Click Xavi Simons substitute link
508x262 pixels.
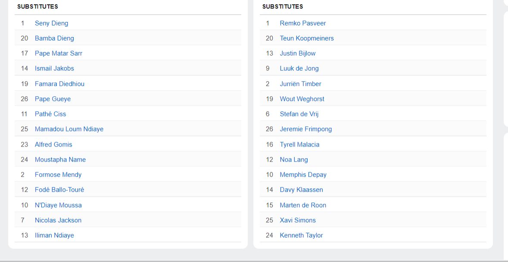[298, 220]
